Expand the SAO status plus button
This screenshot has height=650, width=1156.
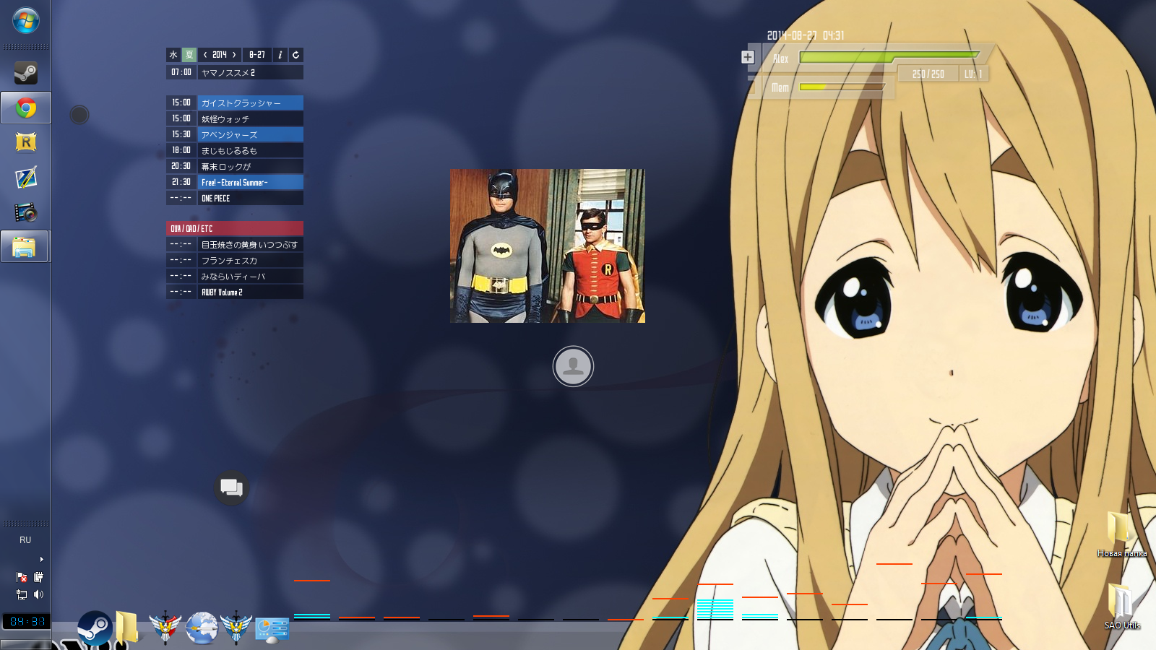point(748,57)
